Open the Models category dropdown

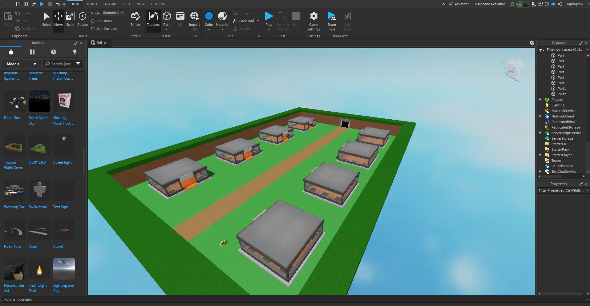[22, 64]
